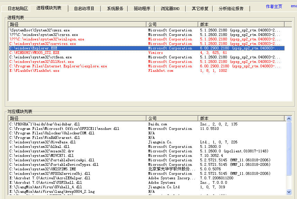The width and height of the screenshot is (297, 199).
Task: Select the PortableDeviceTypes.dll module row
Action: pos(147,164)
